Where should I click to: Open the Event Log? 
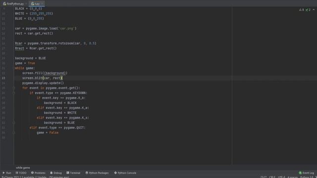pyautogui.click(x=306, y=173)
